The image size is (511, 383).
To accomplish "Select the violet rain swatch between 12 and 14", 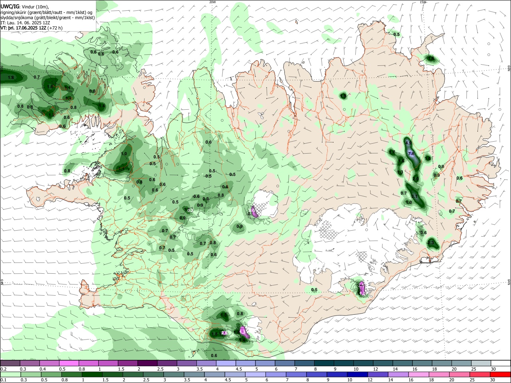I will click(x=377, y=374).
